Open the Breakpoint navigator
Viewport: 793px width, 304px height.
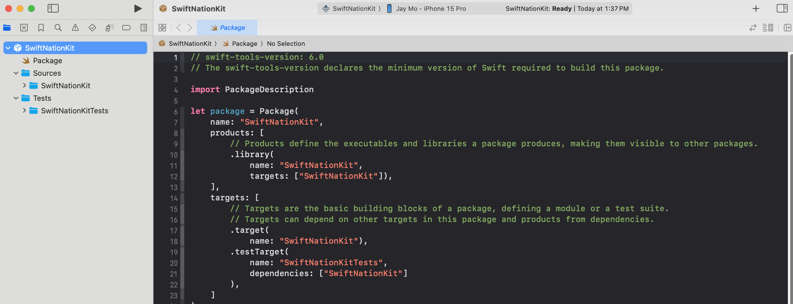[x=126, y=28]
